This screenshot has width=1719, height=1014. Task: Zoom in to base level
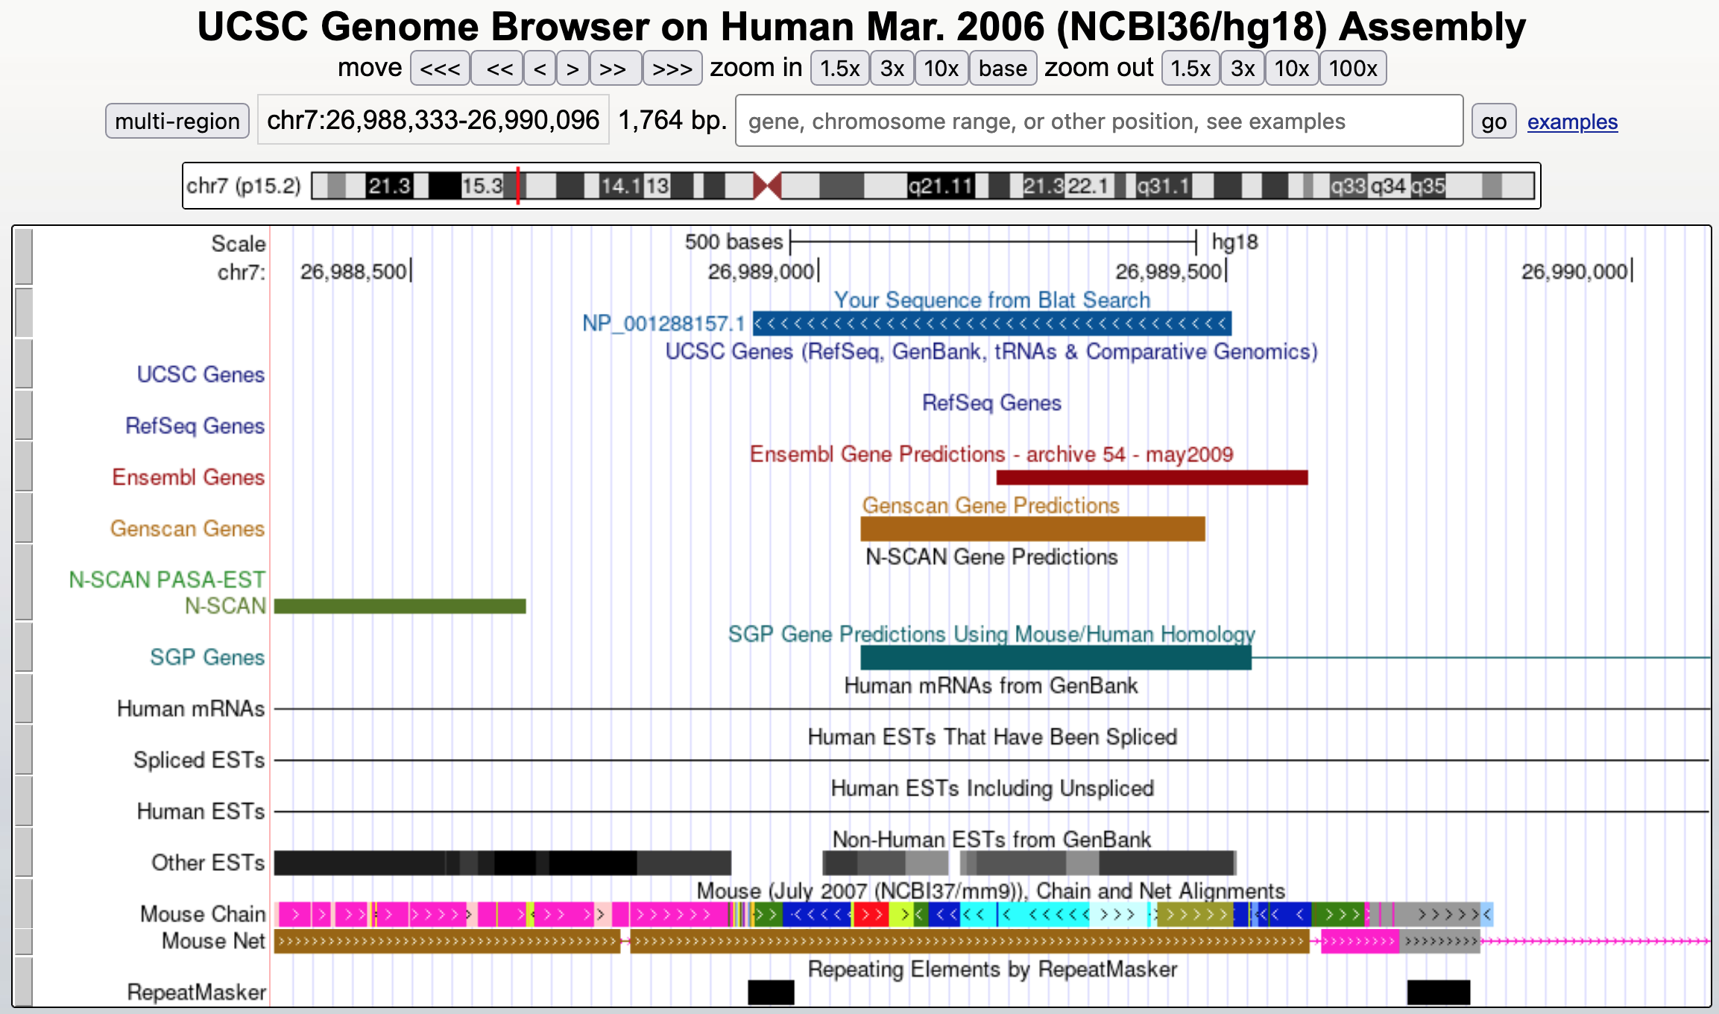coord(1003,69)
